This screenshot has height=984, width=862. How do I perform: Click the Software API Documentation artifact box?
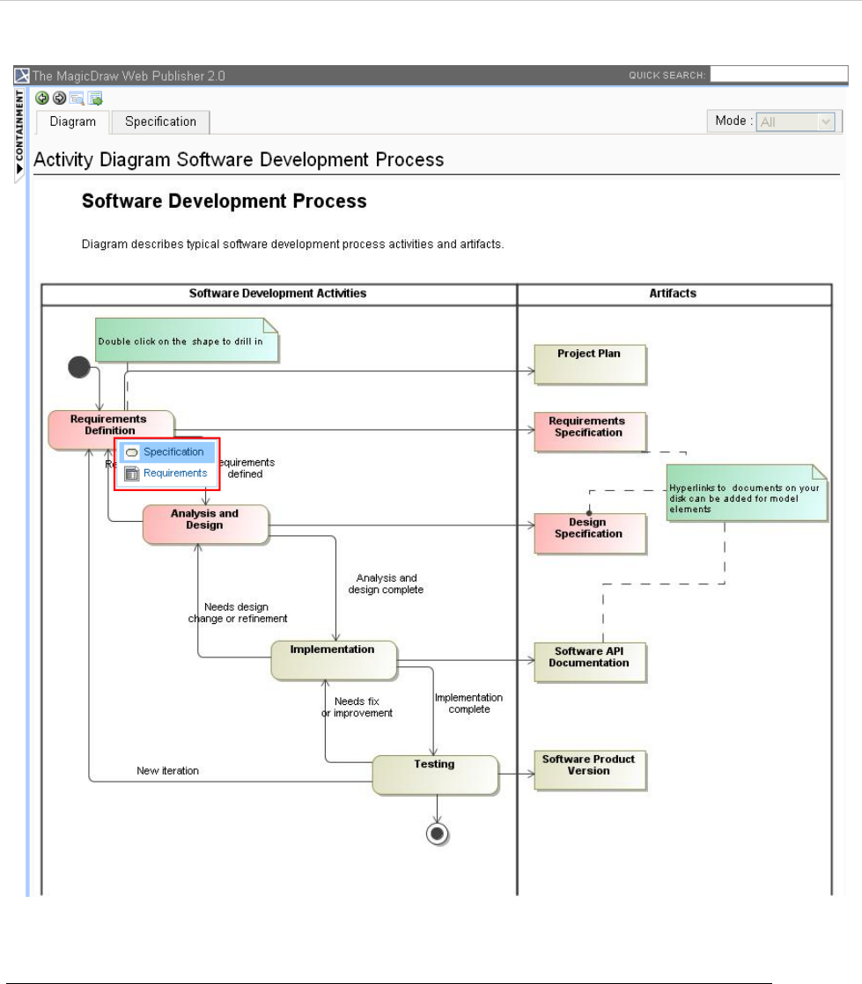click(x=590, y=662)
